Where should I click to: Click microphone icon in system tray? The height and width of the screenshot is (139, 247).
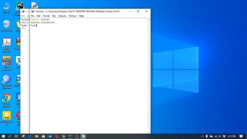click(x=207, y=136)
